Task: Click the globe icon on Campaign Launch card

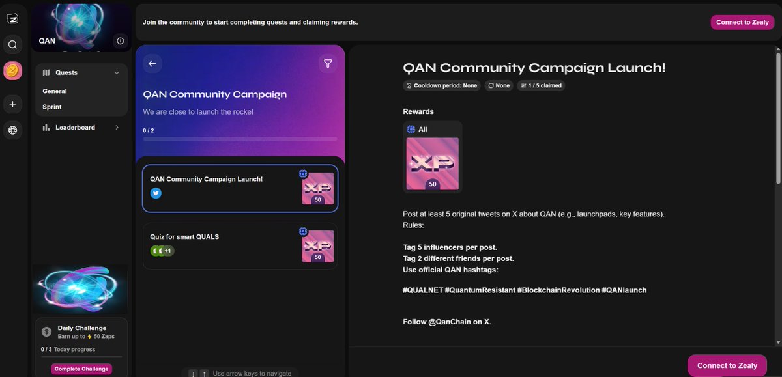Action: [303, 174]
